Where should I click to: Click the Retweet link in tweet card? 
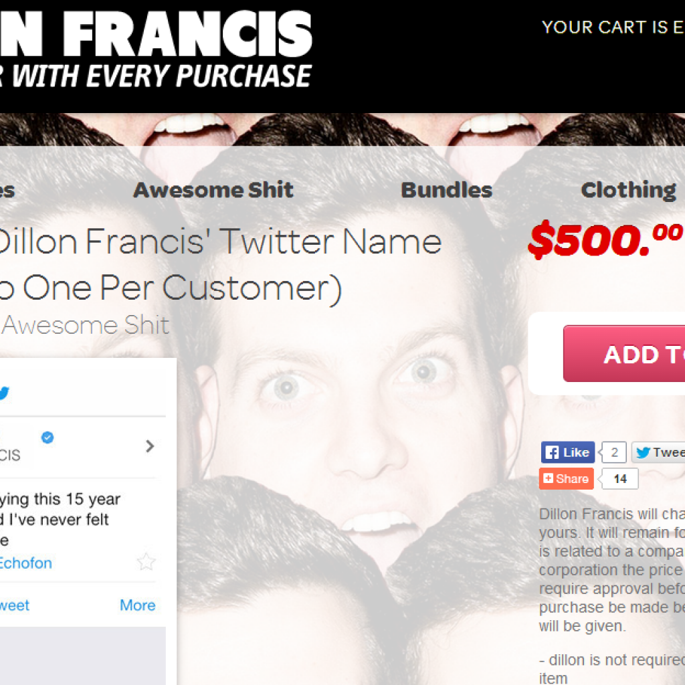click(15, 605)
